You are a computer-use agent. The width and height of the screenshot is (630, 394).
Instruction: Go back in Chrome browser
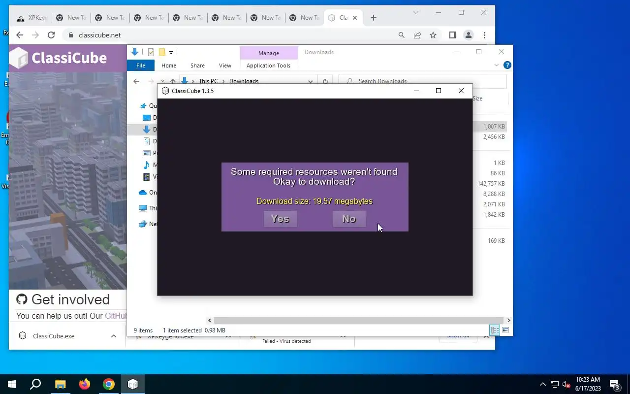pos(20,35)
